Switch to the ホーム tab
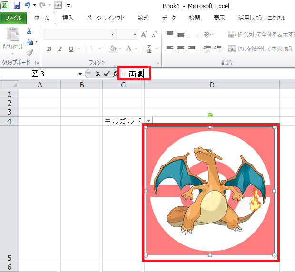 (42, 18)
